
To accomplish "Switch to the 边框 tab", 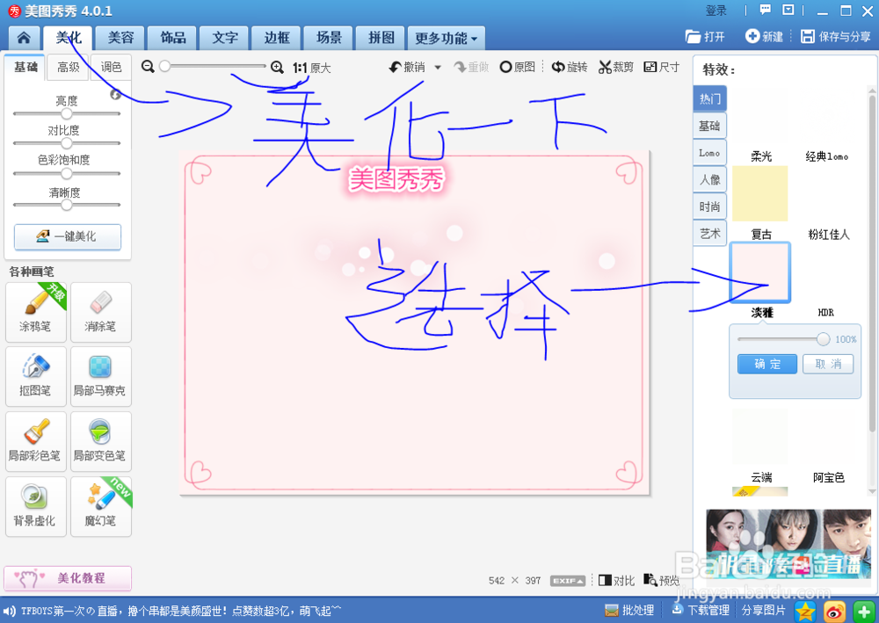I will 277,38.
